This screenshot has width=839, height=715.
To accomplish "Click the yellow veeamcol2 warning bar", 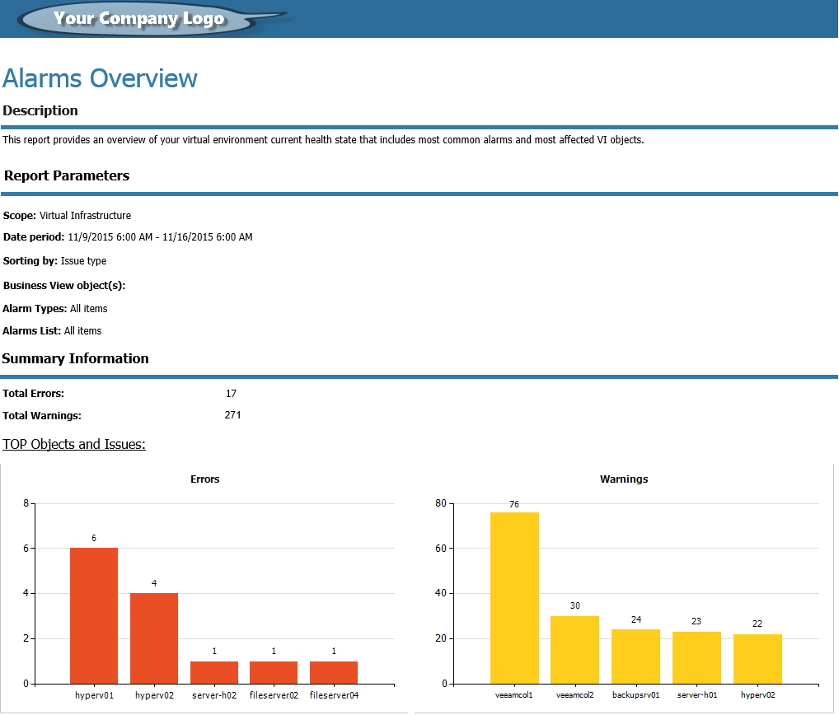I will (574, 650).
